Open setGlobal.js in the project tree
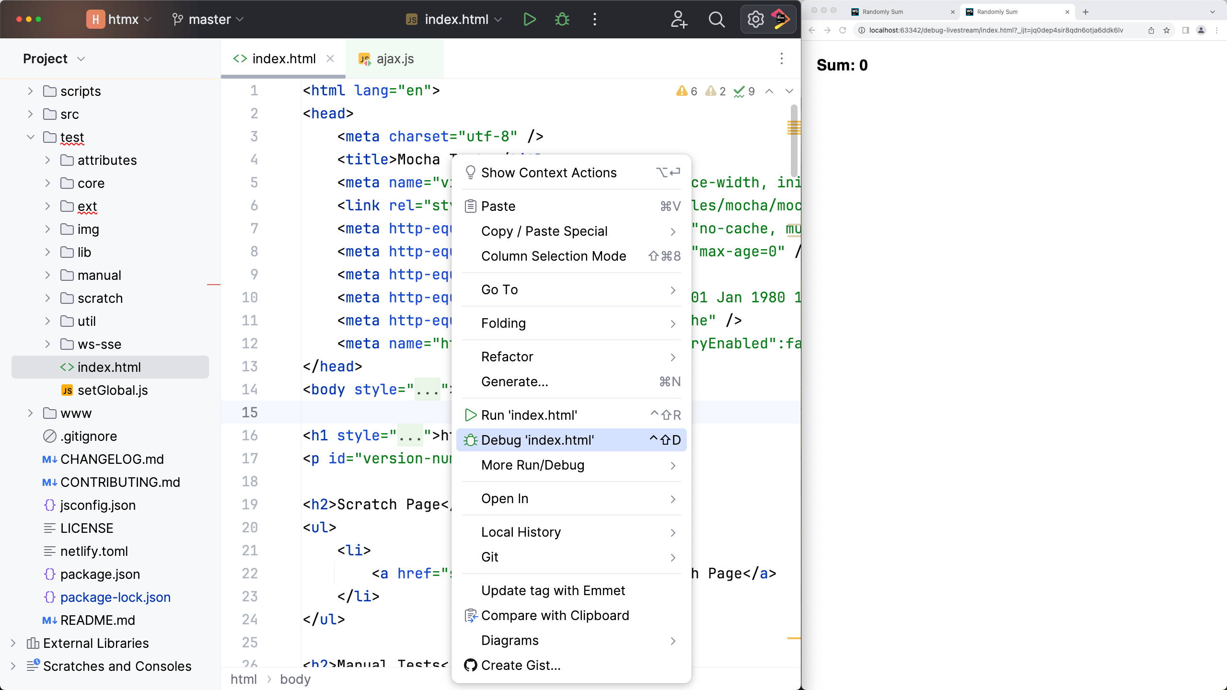Screen dimensions: 1227x690 coord(112,390)
